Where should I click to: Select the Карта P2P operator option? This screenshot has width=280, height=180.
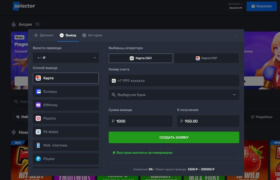pyautogui.click(x=206, y=58)
